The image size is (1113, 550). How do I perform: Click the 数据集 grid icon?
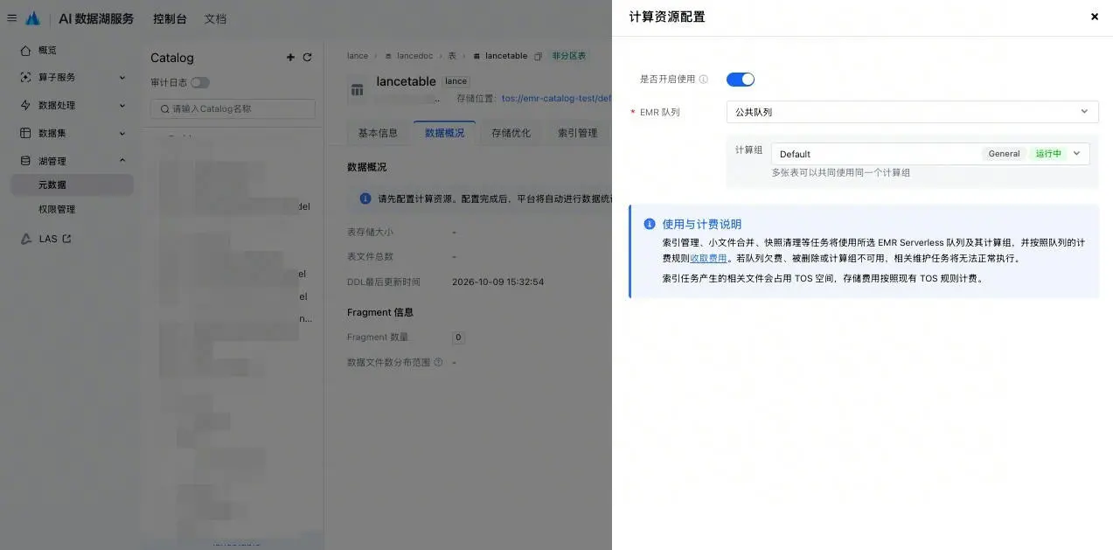pos(25,134)
